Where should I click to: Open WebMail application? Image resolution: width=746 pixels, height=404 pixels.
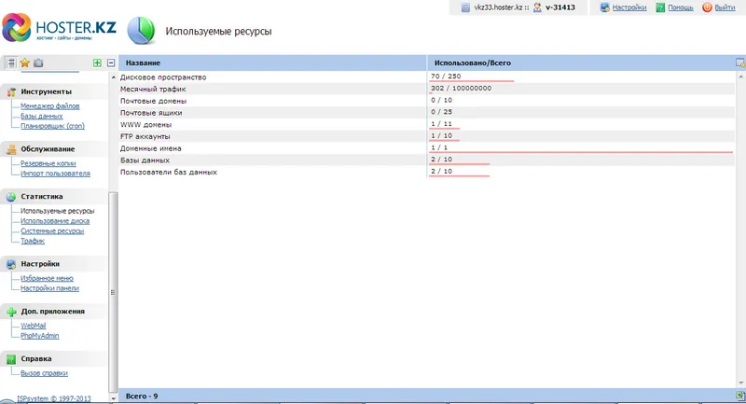point(34,326)
